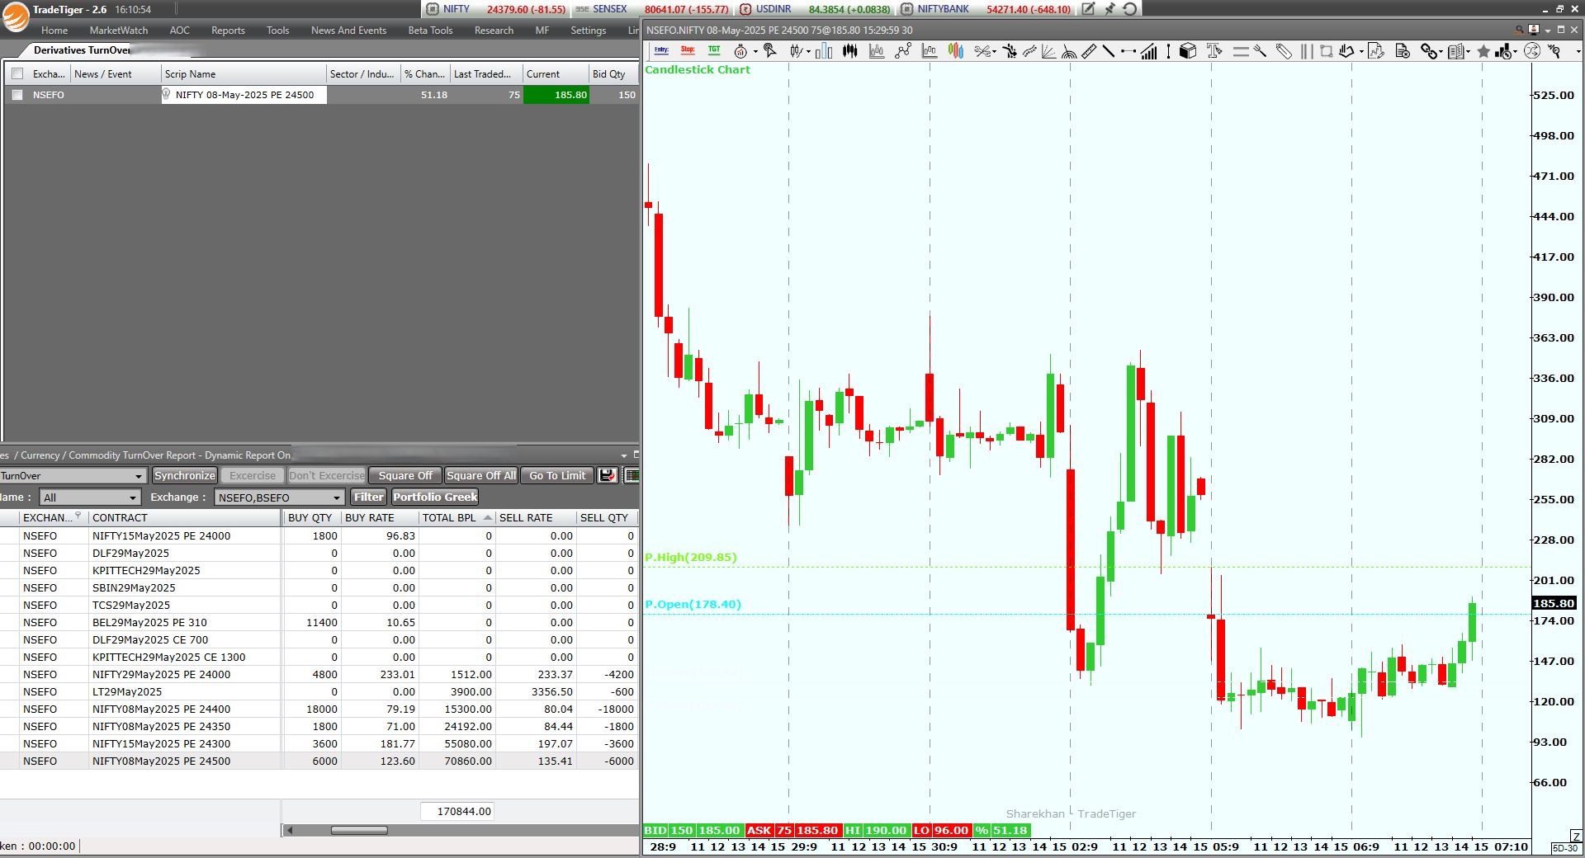The width and height of the screenshot is (1585, 858).
Task: Click the refresh icon in top ticker bar
Action: point(1130,9)
